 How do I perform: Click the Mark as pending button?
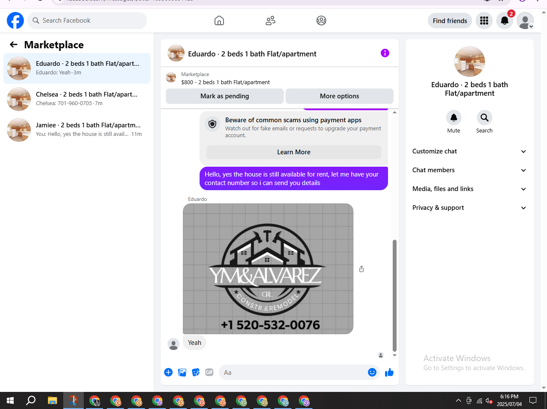(x=225, y=96)
